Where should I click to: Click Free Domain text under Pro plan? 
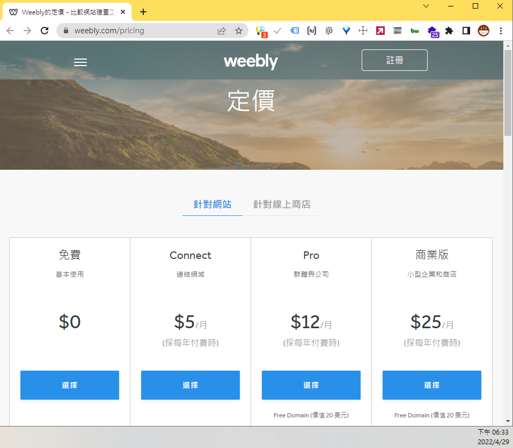point(311,415)
